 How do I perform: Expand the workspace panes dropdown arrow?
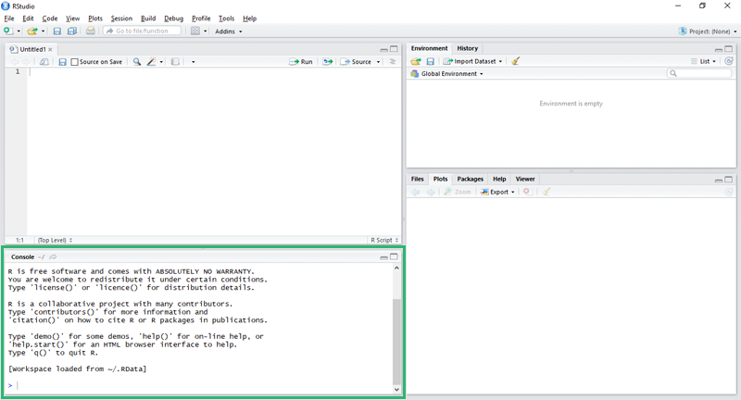[x=205, y=31]
